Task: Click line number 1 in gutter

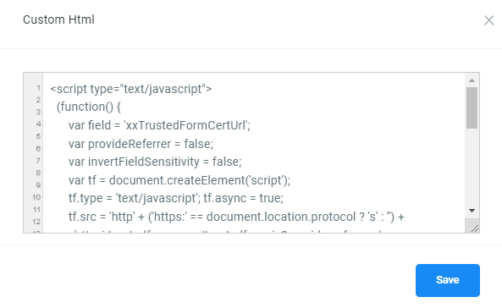Action: pos(38,88)
